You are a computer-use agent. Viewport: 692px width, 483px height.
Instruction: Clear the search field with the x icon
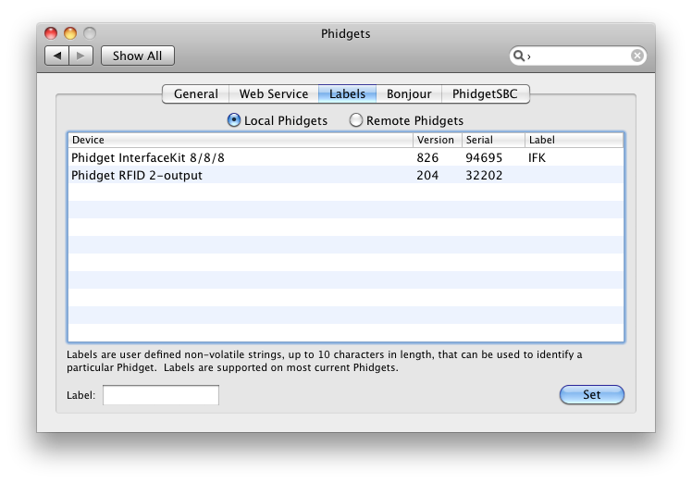click(636, 56)
